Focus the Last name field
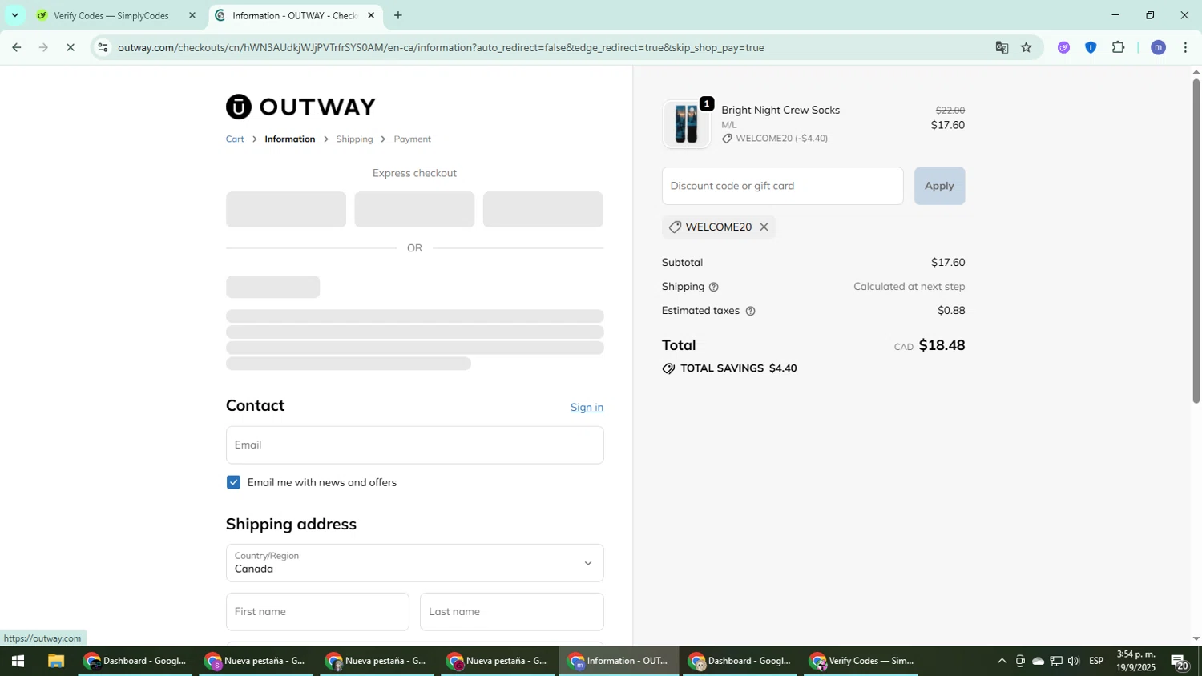This screenshot has width=1202, height=676. coord(511,612)
